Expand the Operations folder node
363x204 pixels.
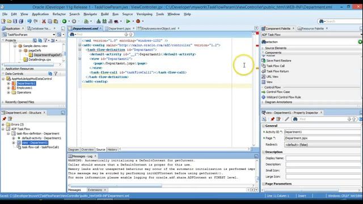pos(9,92)
